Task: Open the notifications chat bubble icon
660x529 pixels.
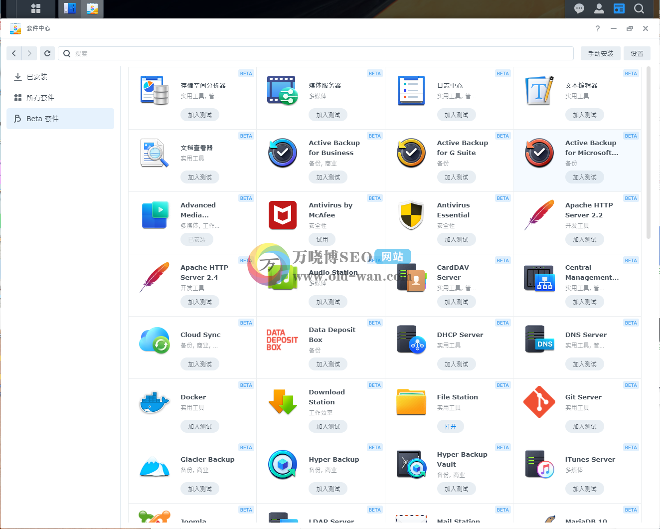Action: 579,8
